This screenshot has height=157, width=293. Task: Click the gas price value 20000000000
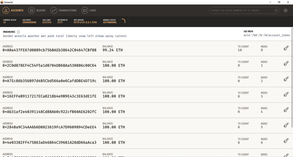pos(29,23)
